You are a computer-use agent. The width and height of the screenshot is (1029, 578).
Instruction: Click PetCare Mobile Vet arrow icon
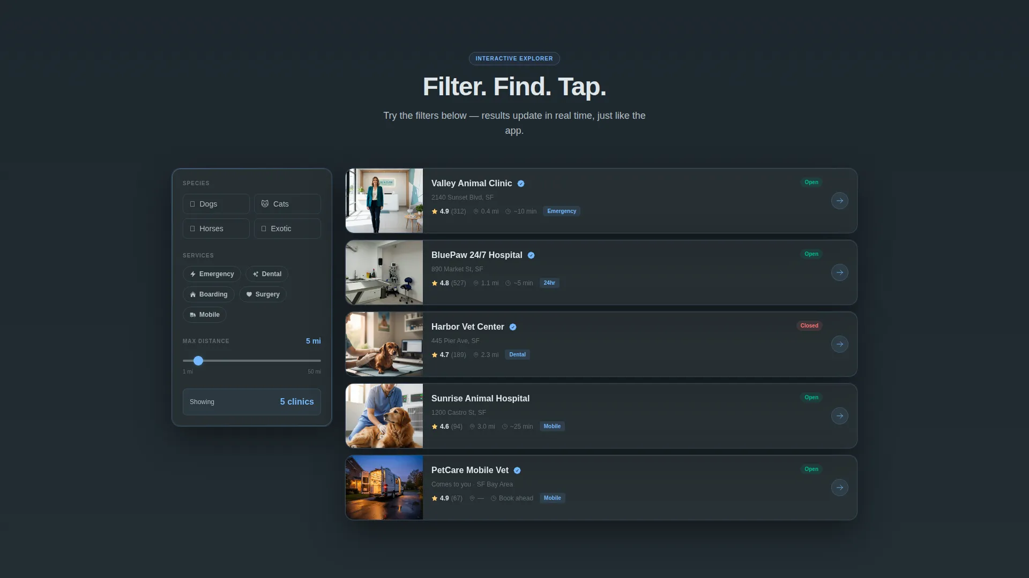839,488
